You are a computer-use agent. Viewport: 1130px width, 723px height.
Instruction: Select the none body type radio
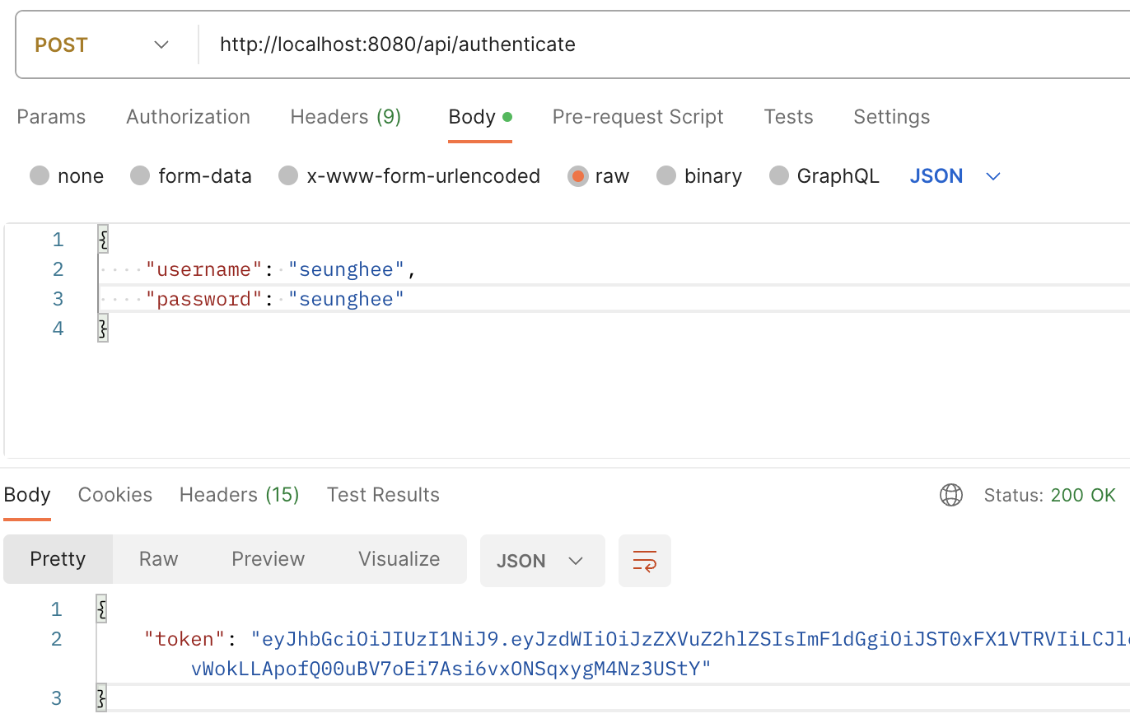(x=40, y=176)
